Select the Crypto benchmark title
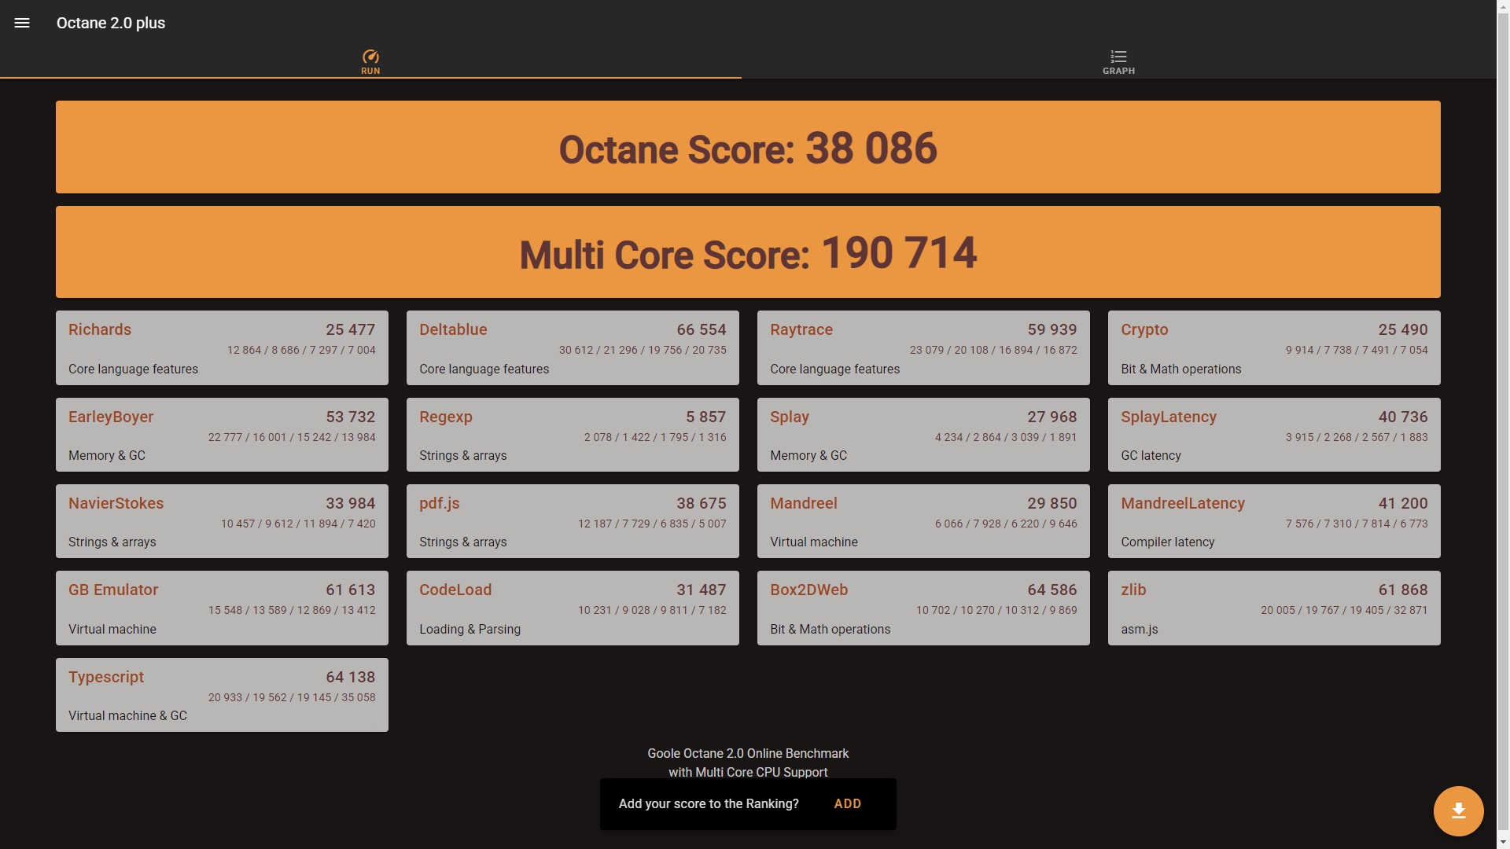The width and height of the screenshot is (1510, 849). [x=1144, y=329]
